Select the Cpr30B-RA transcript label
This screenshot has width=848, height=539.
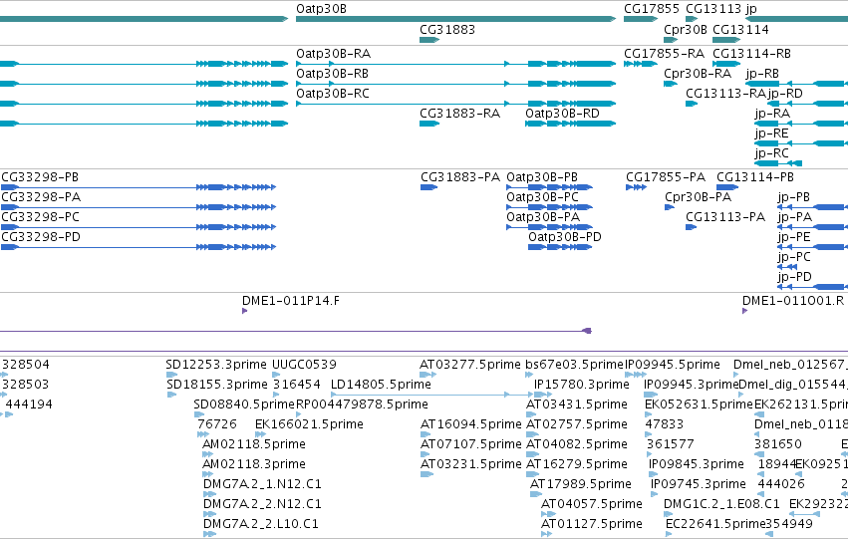698,74
